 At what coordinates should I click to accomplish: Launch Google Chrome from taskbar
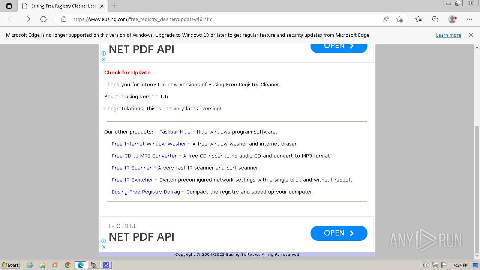coord(68,265)
